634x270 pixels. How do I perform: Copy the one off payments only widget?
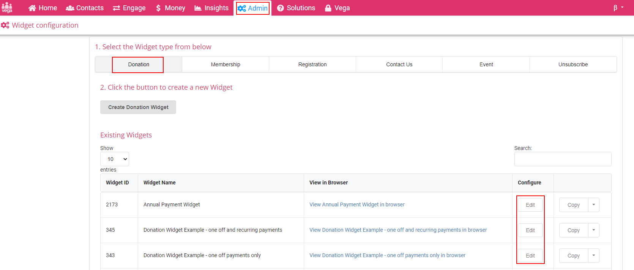click(x=573, y=256)
